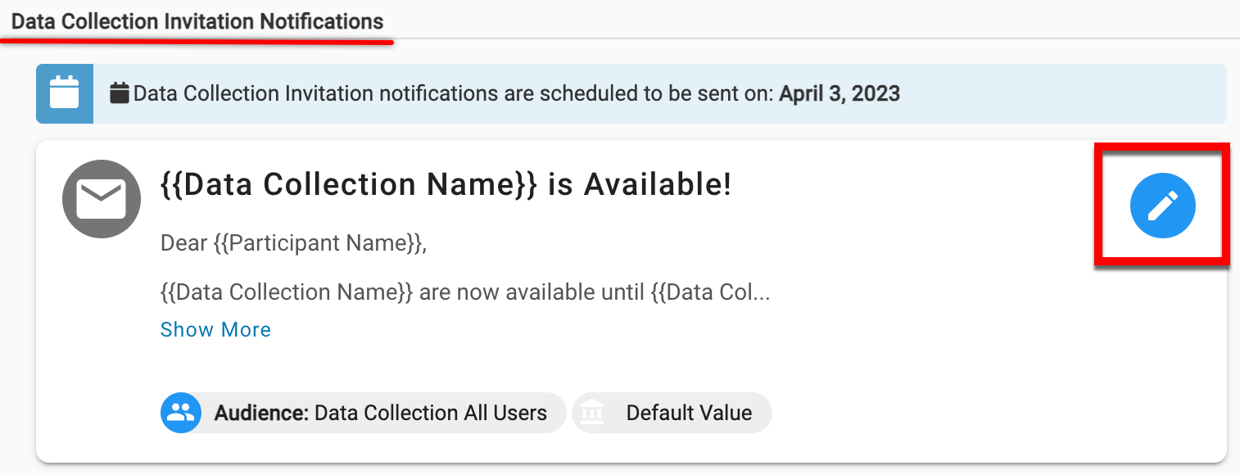Click the "Data Collection All Users" audience text
Image resolution: width=1240 pixels, height=475 pixels.
430,413
